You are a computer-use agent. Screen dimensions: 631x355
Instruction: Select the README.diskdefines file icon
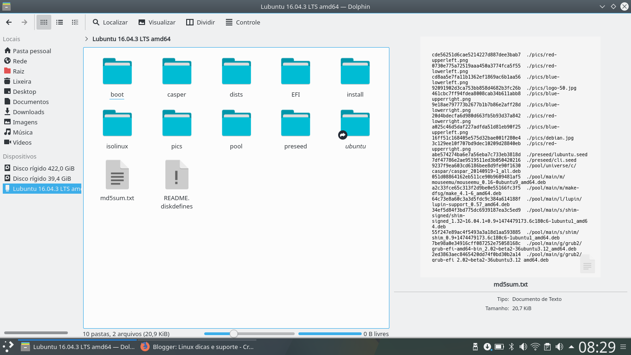point(177,175)
